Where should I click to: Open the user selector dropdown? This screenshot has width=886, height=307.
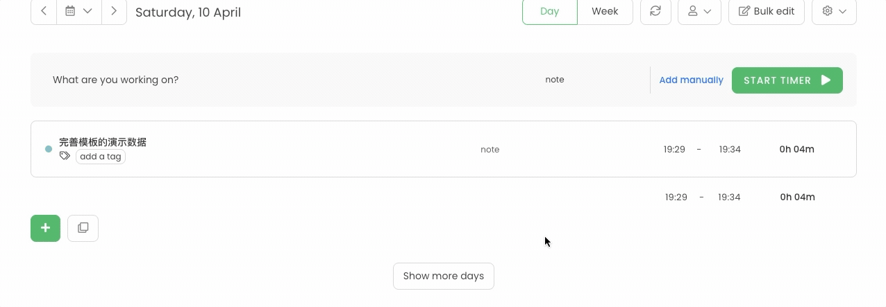point(699,12)
